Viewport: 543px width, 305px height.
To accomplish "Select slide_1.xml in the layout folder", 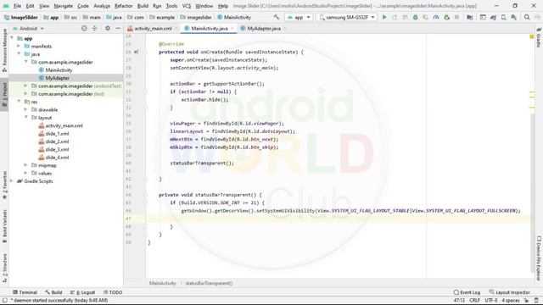I will [57, 134].
